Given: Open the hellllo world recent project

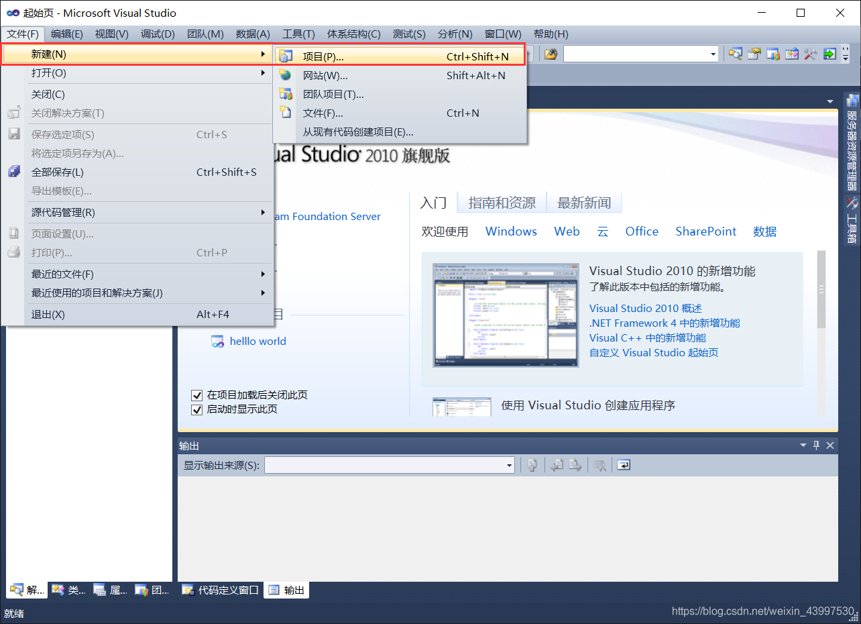Looking at the screenshot, I should (x=257, y=342).
